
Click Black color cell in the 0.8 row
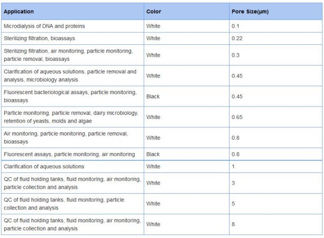pos(153,155)
